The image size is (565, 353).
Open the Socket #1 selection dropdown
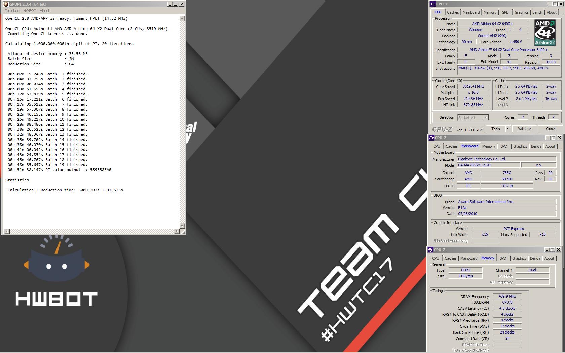tap(485, 117)
